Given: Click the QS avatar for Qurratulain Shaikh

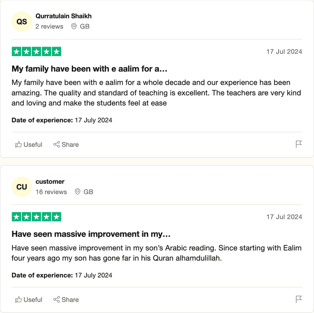Looking at the screenshot, I should [22, 22].
